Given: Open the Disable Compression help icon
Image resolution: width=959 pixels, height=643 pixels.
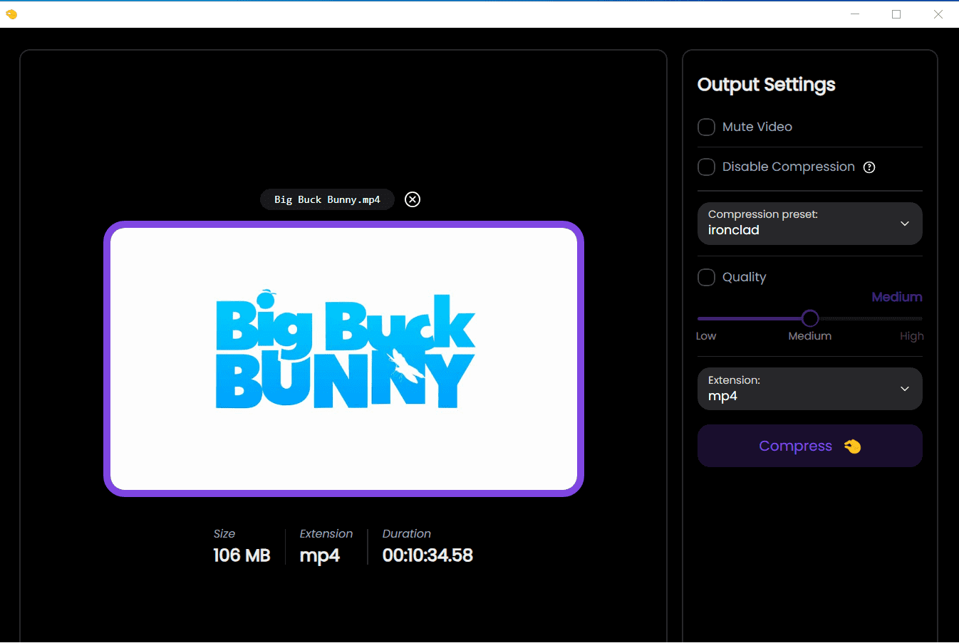Looking at the screenshot, I should pos(869,167).
